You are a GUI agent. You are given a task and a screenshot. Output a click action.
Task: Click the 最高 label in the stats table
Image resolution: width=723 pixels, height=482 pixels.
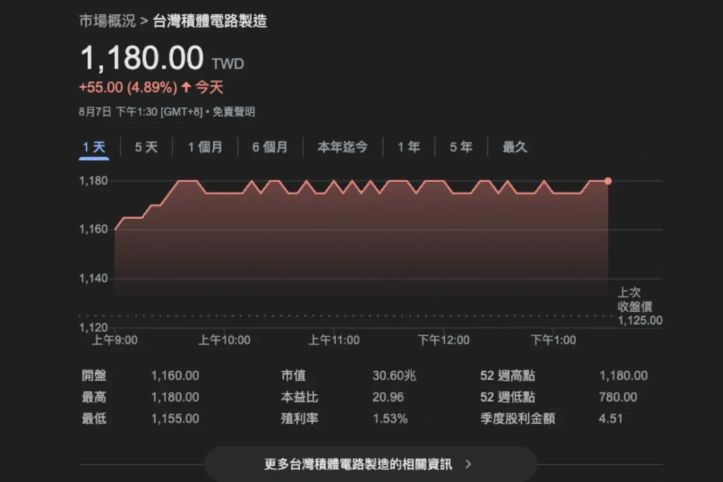94,397
